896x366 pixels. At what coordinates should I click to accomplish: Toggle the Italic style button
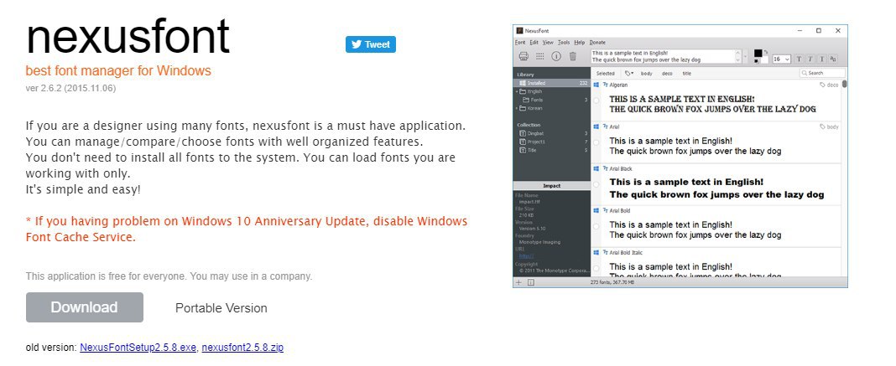coord(810,59)
